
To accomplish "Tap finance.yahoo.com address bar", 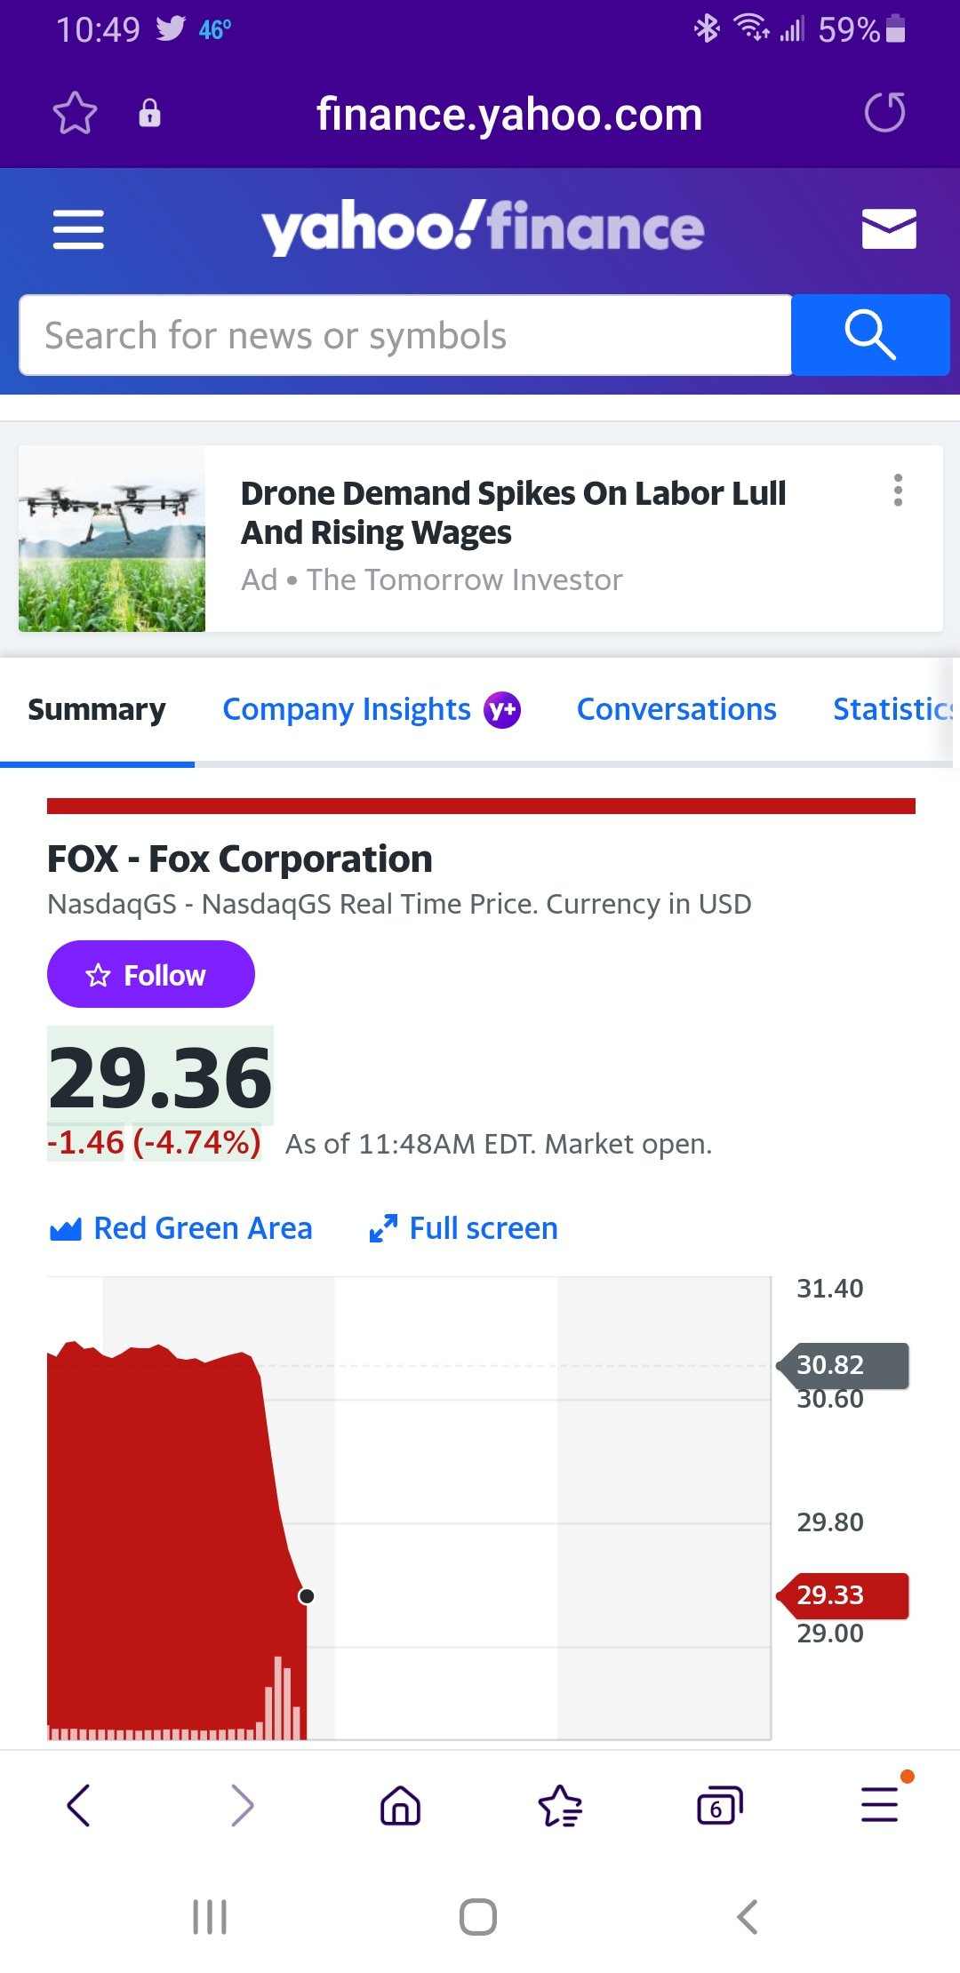I will coord(509,114).
